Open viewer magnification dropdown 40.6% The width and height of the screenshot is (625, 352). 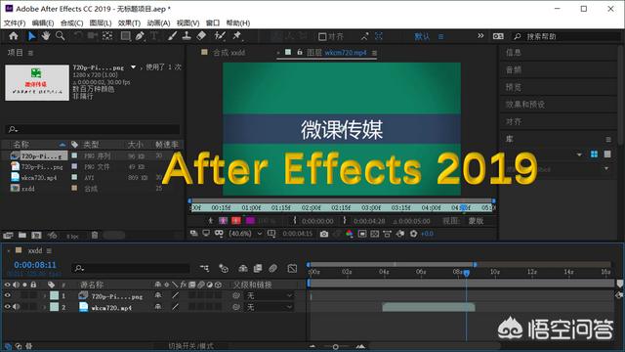click(x=245, y=234)
